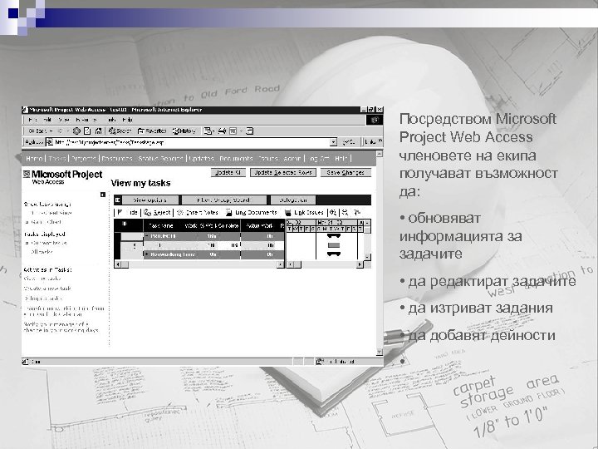Select the Current tasks option
598x449 pixels.
tap(49, 243)
